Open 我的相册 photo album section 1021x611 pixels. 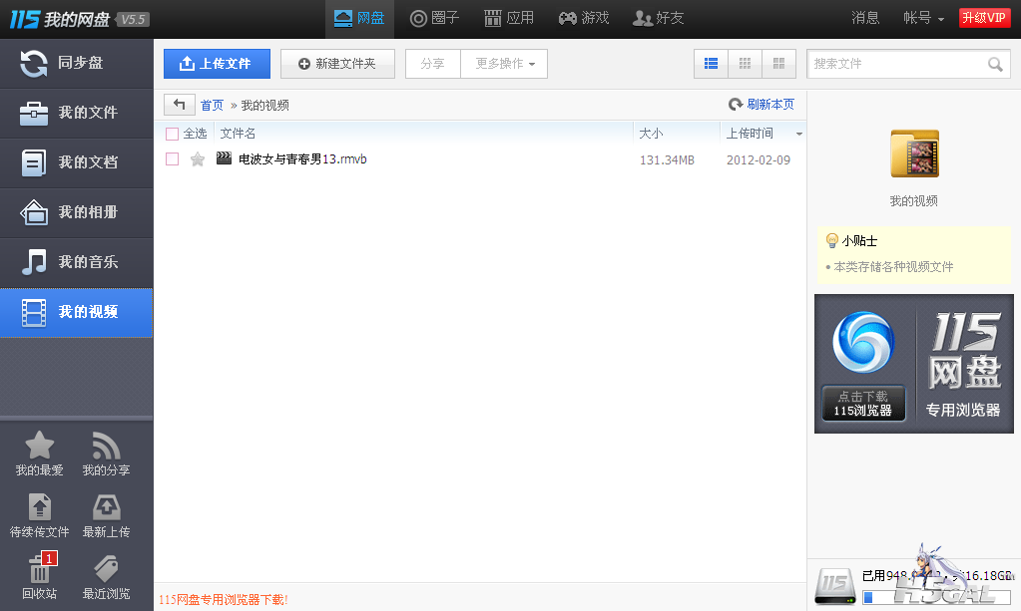[76, 212]
